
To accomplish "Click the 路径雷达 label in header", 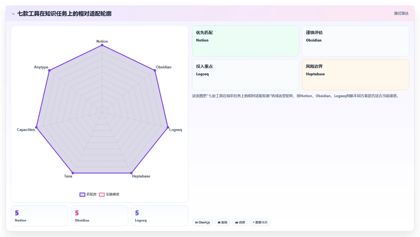I will tap(401, 13).
